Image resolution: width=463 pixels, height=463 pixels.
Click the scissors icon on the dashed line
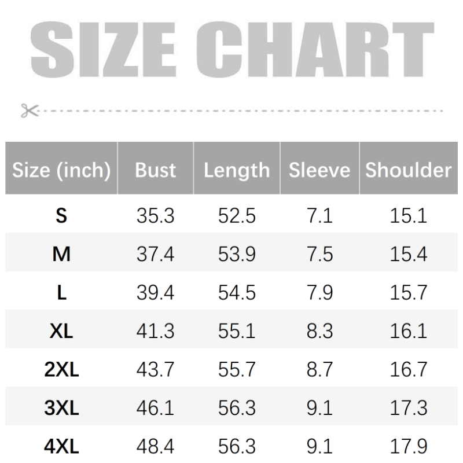(28, 110)
